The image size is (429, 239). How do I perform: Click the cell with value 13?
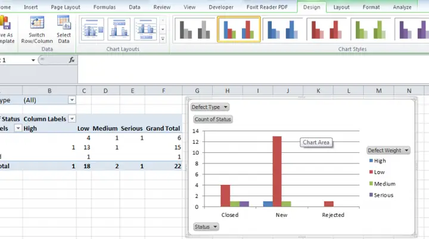[84, 147]
